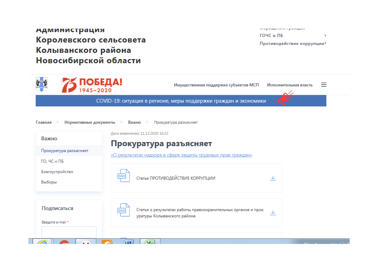
Task: Click the Подписаться heading
Action: tap(57, 208)
